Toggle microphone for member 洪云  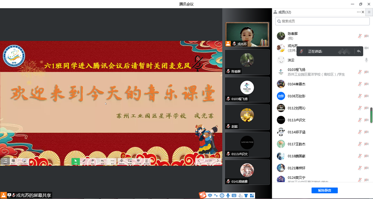(366, 60)
